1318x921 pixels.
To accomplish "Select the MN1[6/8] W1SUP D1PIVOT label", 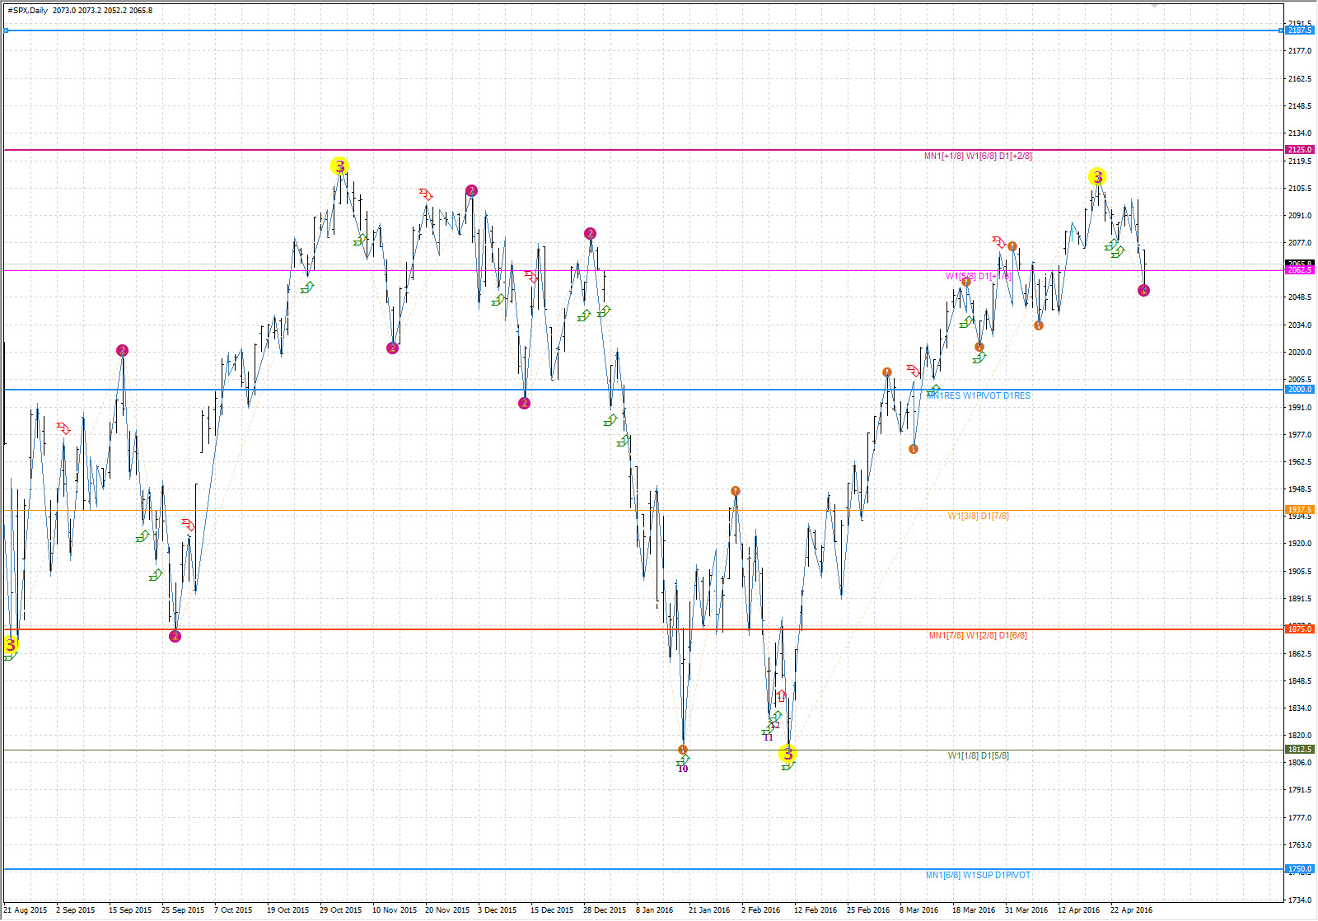I will coord(978,876).
